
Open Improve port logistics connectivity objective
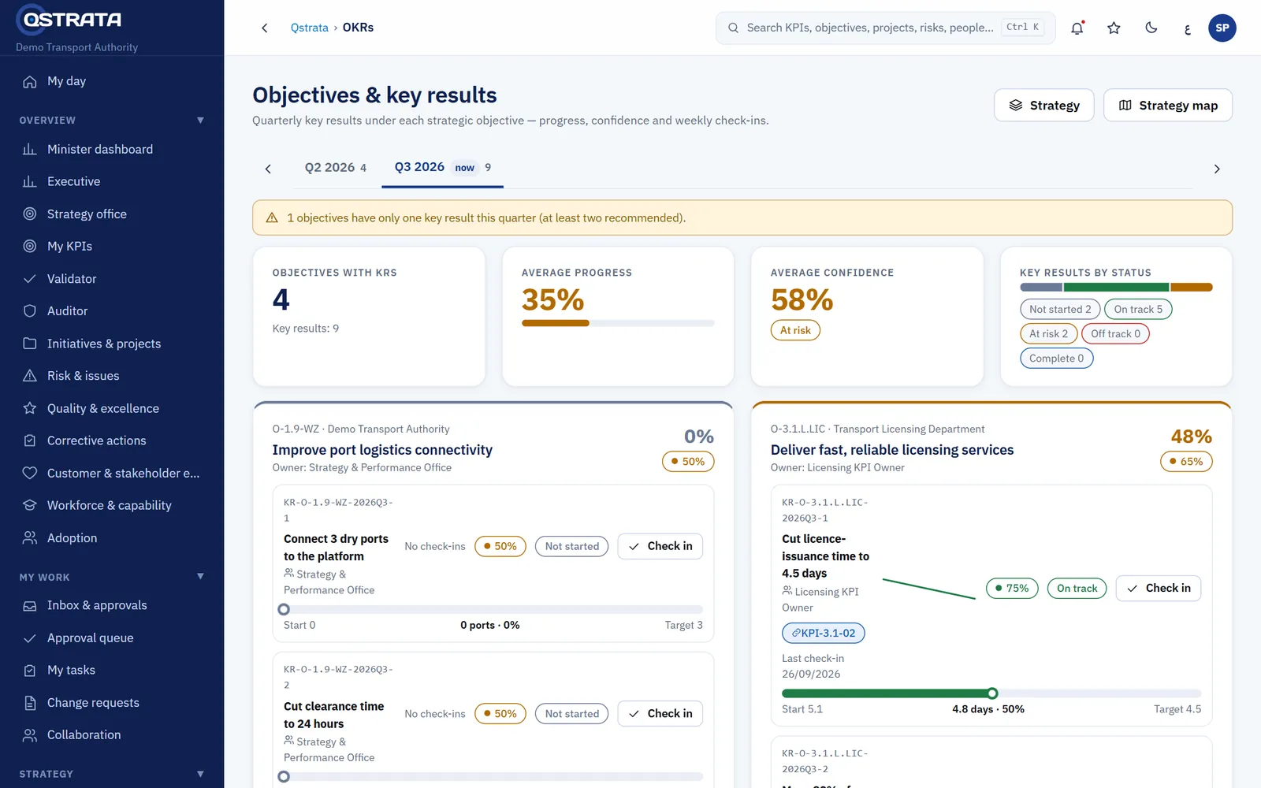pyautogui.click(x=382, y=450)
